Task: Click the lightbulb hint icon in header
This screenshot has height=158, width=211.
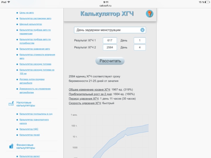Action: pos(149,14)
